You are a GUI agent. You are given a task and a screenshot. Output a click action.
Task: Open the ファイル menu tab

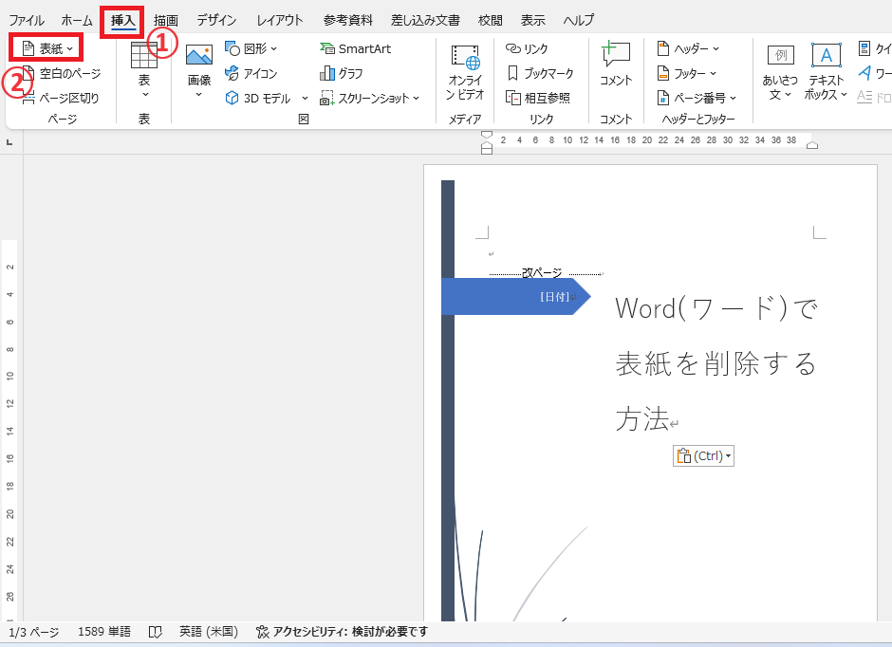click(27, 21)
